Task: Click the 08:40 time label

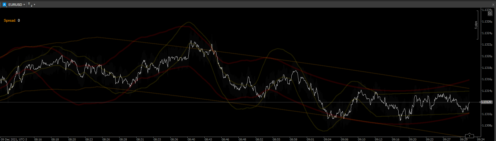Action: point(191,139)
